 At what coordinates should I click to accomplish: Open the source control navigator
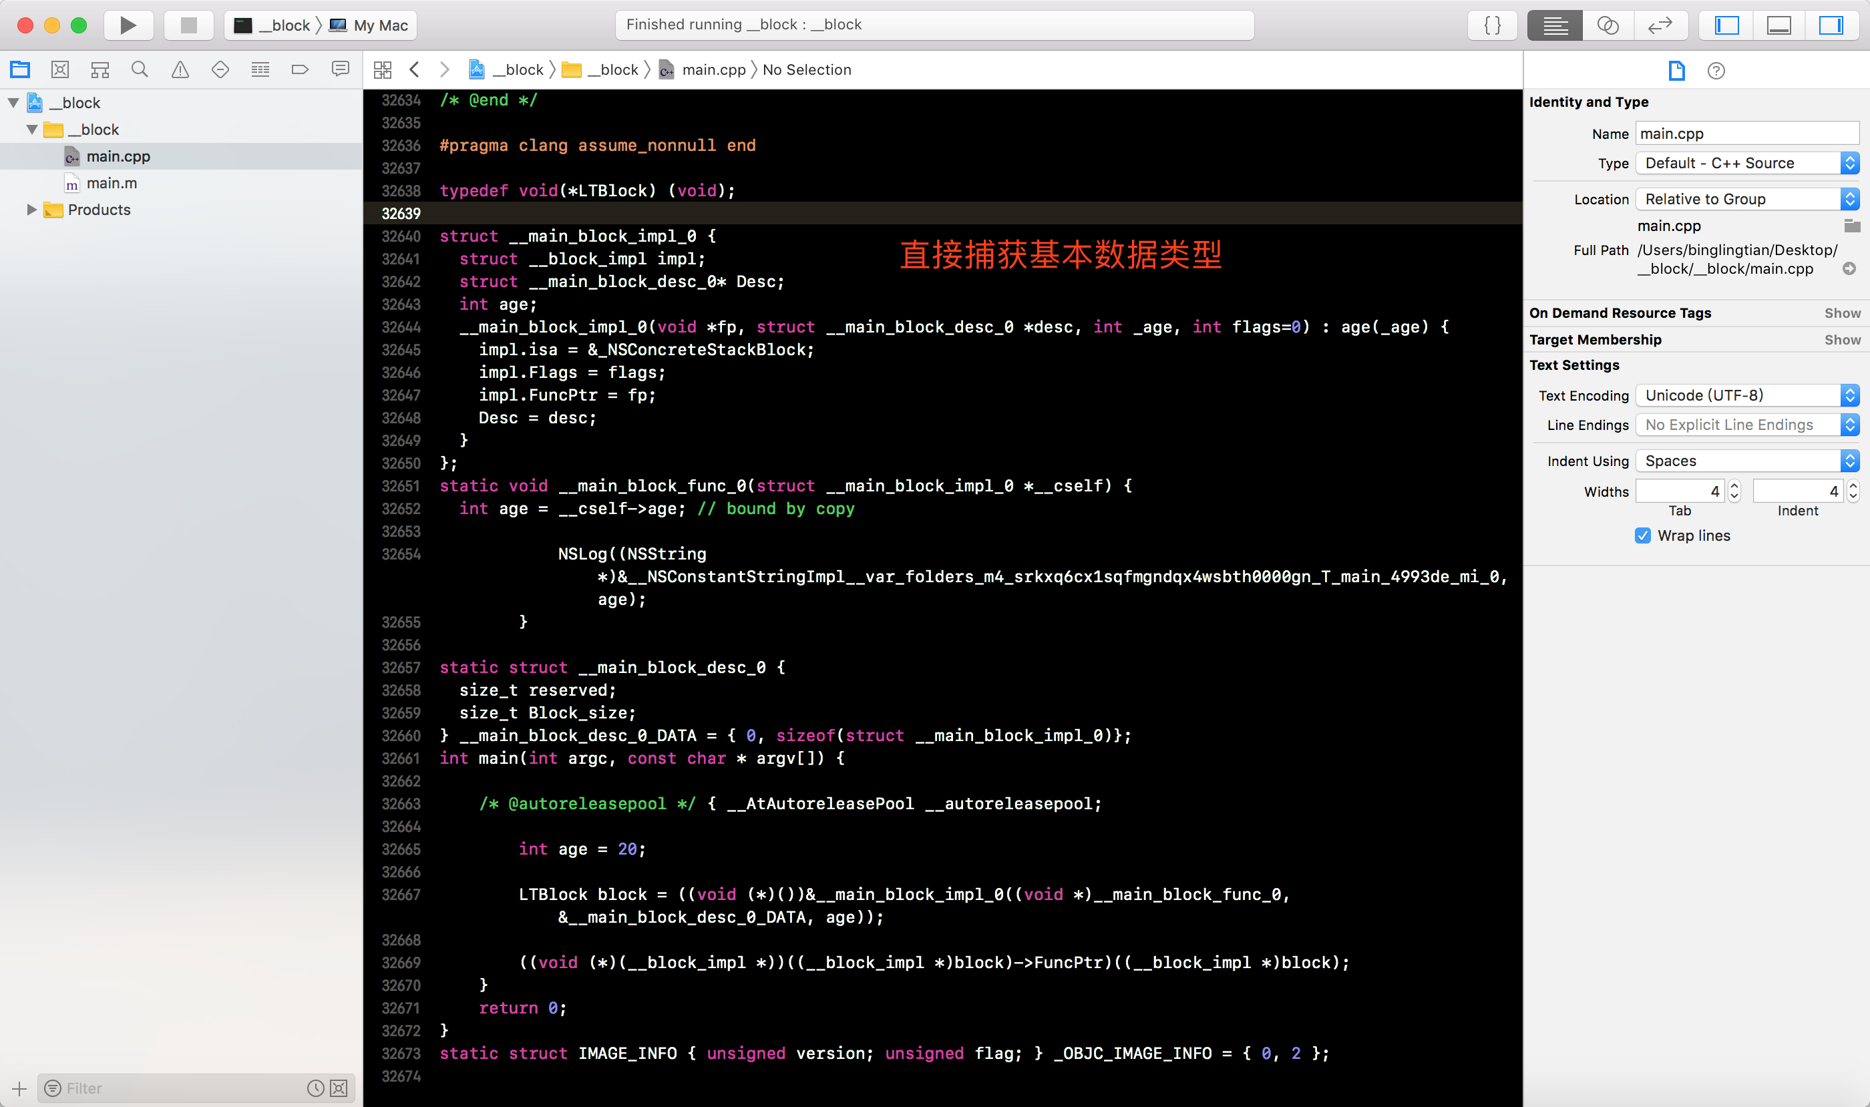59,69
